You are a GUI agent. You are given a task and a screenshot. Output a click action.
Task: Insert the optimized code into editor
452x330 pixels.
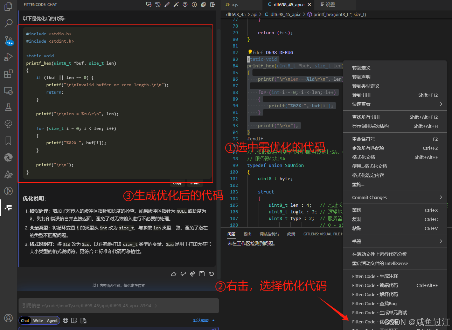[x=195, y=183]
